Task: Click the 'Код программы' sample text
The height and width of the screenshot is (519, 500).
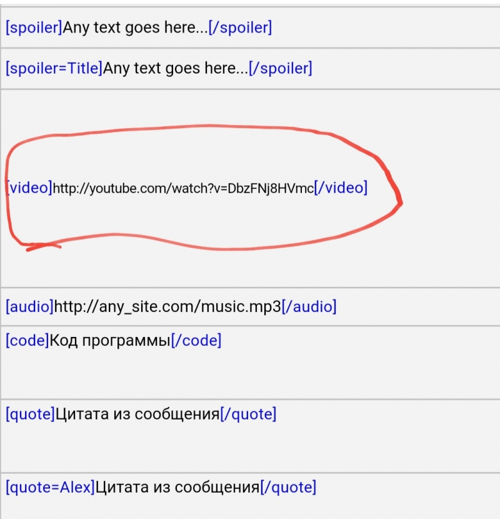Action: click(x=109, y=341)
